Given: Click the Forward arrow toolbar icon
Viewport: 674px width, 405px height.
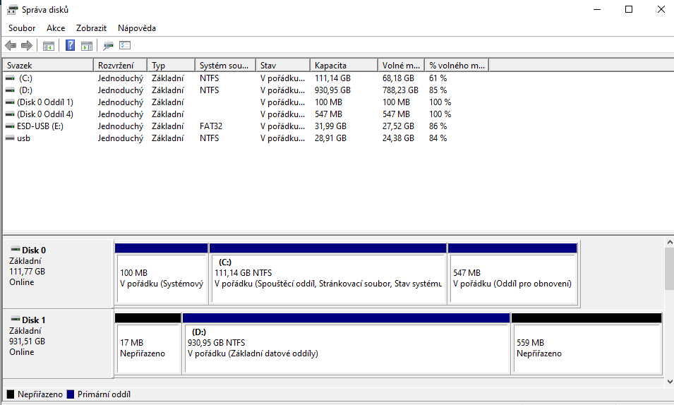Looking at the screenshot, I should point(27,45).
